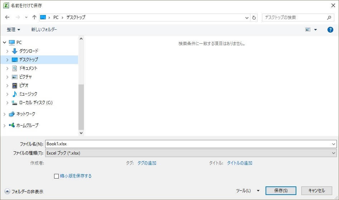Open the ファイルの種類 dropdown
Viewport: 339px width, 200px height.
[x=191, y=153]
